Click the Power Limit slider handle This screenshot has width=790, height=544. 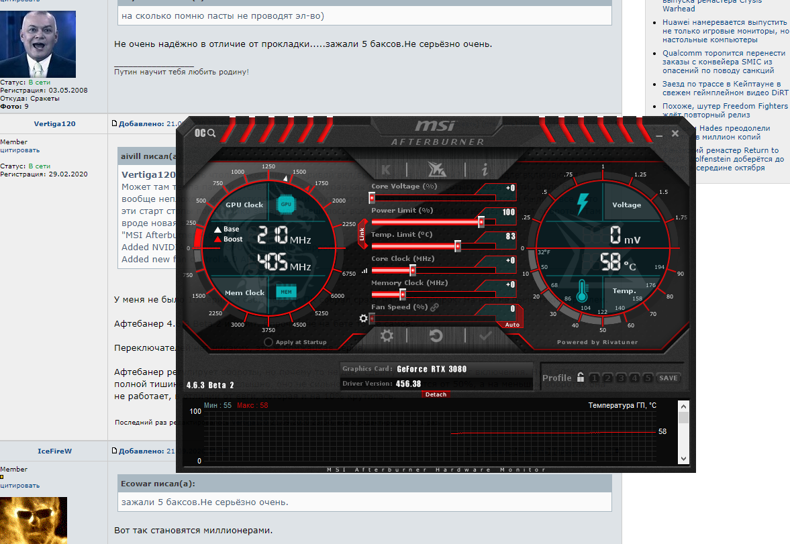click(x=481, y=221)
